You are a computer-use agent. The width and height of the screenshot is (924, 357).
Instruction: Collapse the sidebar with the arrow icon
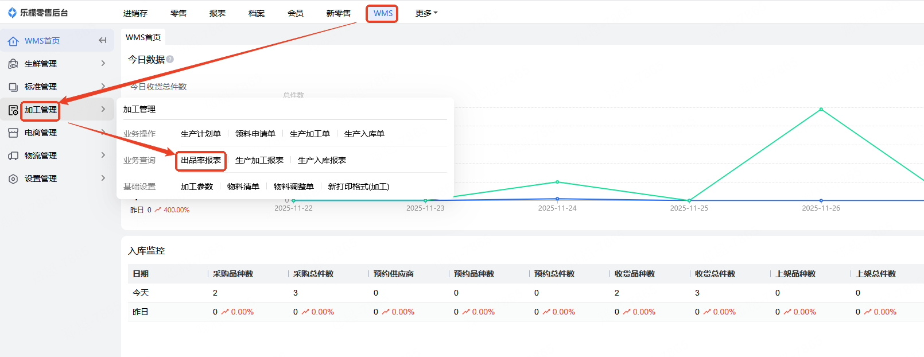pyautogui.click(x=103, y=40)
